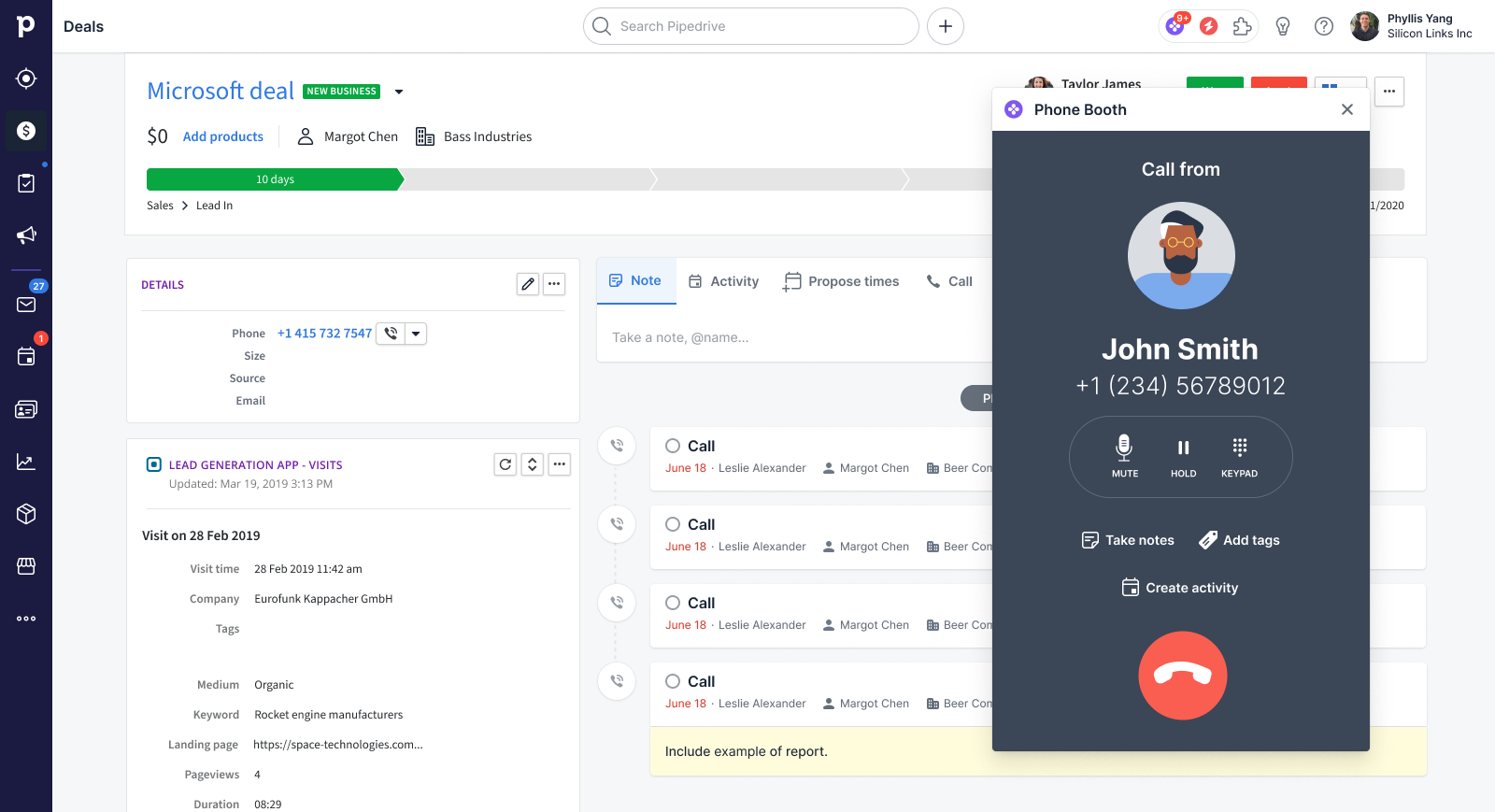This screenshot has height=812, width=1495.
Task: Click the Lead In breadcrumb
Action: point(214,206)
